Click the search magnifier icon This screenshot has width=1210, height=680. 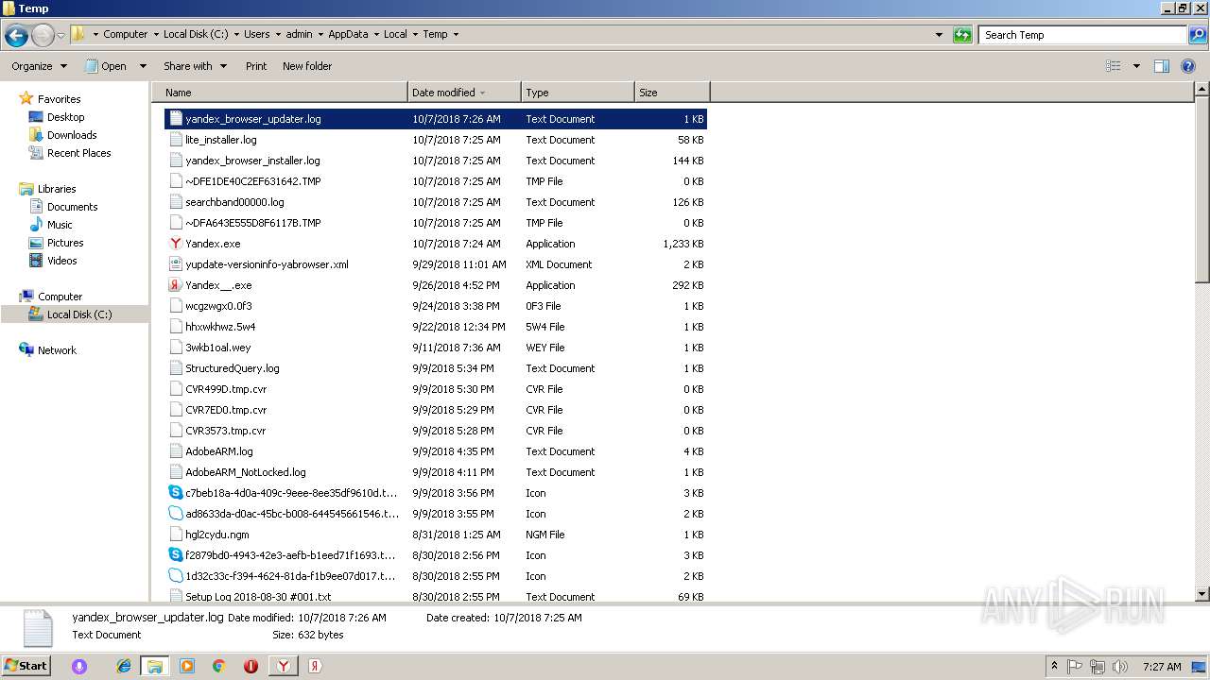[1198, 35]
